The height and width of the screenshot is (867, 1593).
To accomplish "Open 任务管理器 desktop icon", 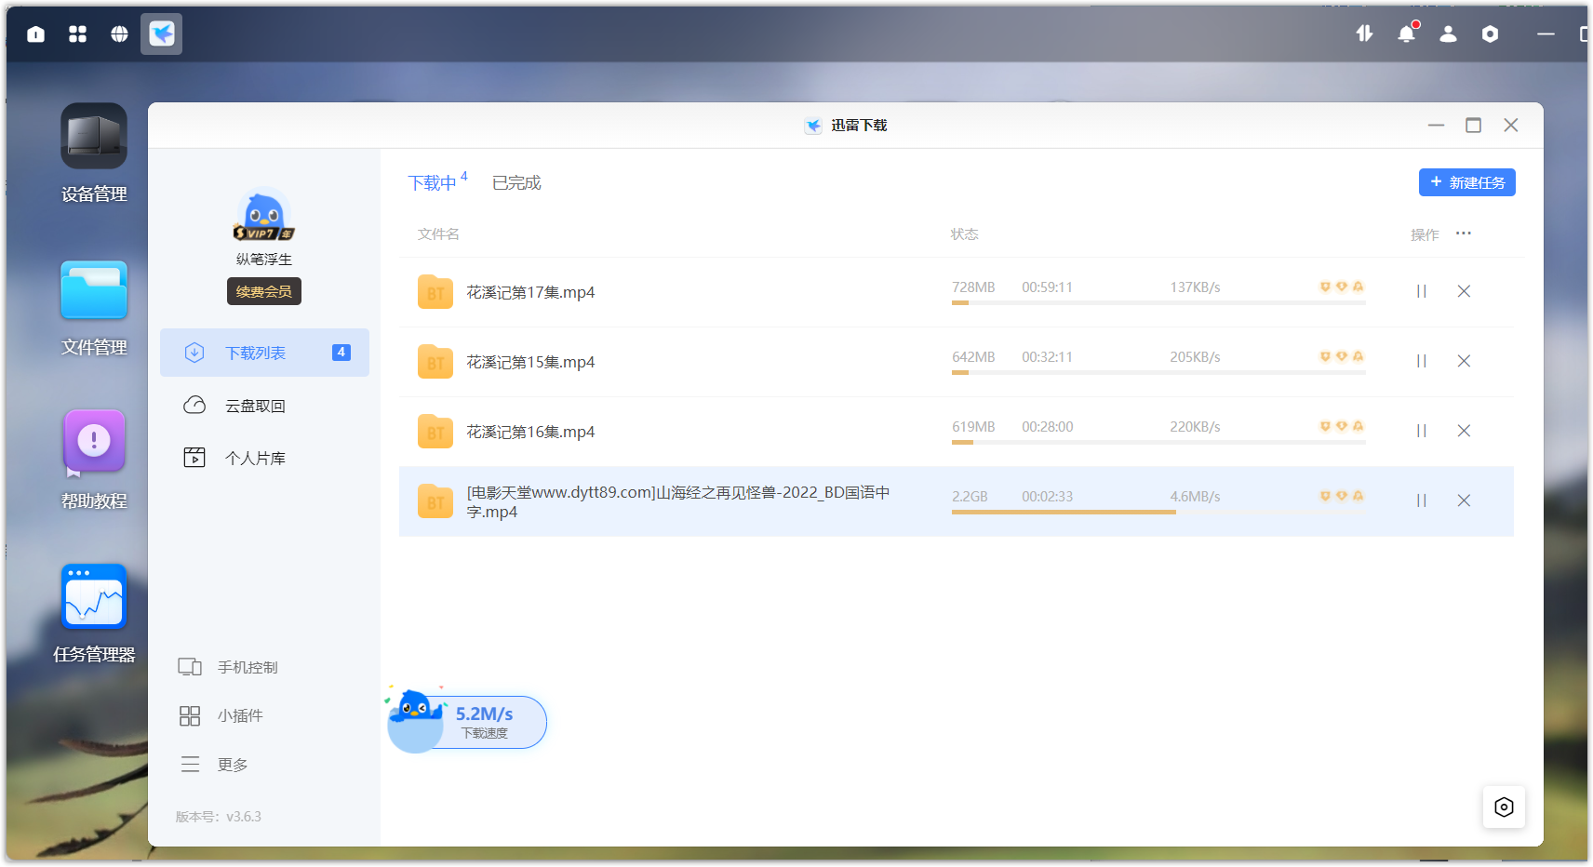I will pos(94,615).
